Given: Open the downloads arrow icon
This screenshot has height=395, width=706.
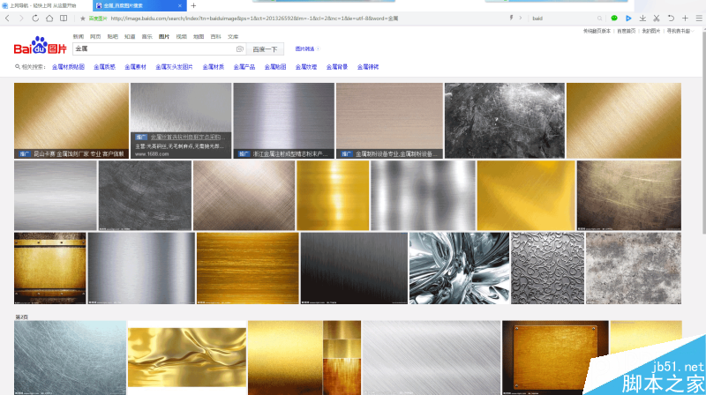Looking at the screenshot, I should pyautogui.click(x=642, y=18).
